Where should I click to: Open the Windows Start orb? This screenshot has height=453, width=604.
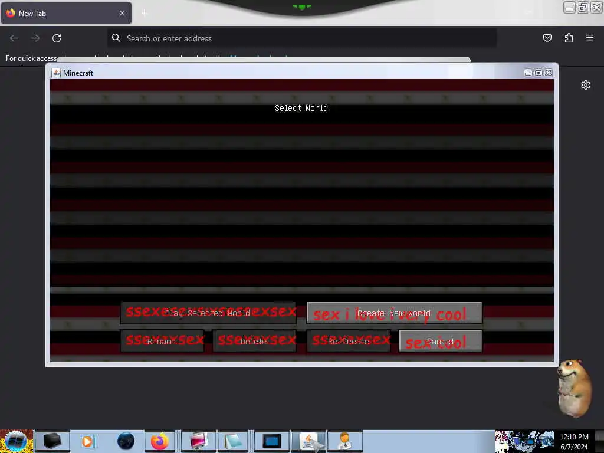pos(16,441)
